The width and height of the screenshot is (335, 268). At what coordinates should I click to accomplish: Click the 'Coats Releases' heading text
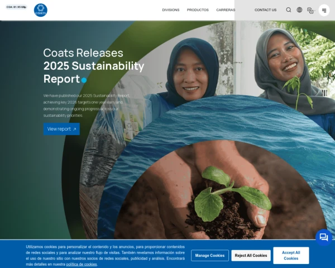point(83,53)
